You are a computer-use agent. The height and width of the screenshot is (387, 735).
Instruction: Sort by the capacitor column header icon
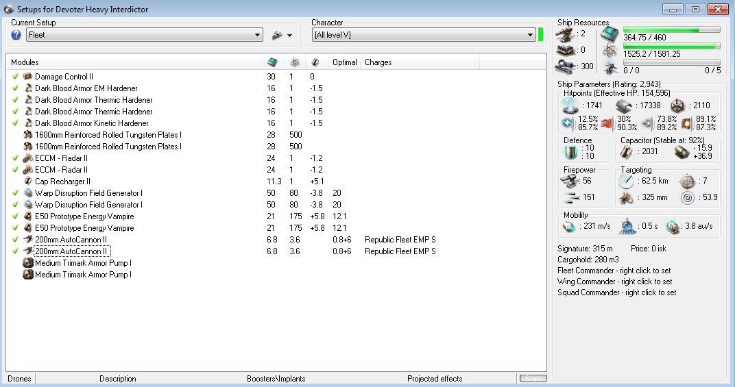click(x=315, y=62)
